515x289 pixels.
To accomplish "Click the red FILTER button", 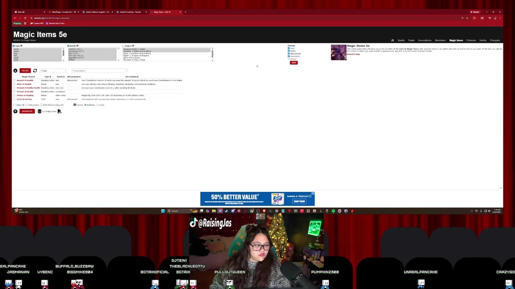I will (x=25, y=71).
